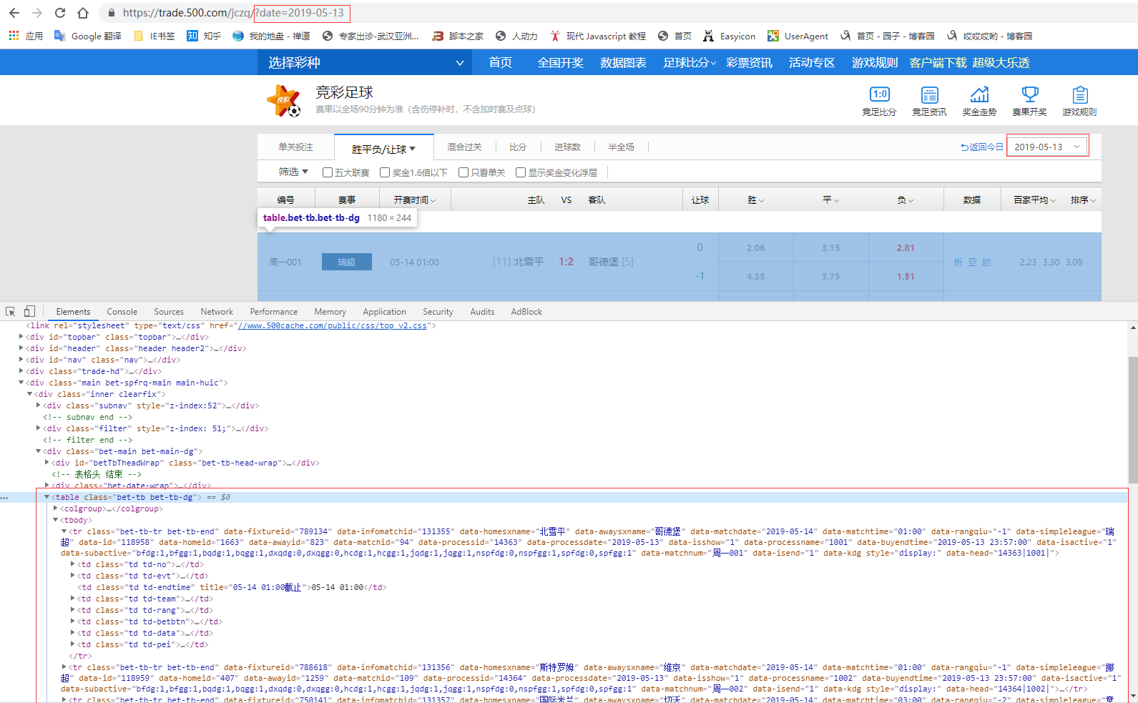
Task: Click the browser back arrow
Action: [14, 13]
